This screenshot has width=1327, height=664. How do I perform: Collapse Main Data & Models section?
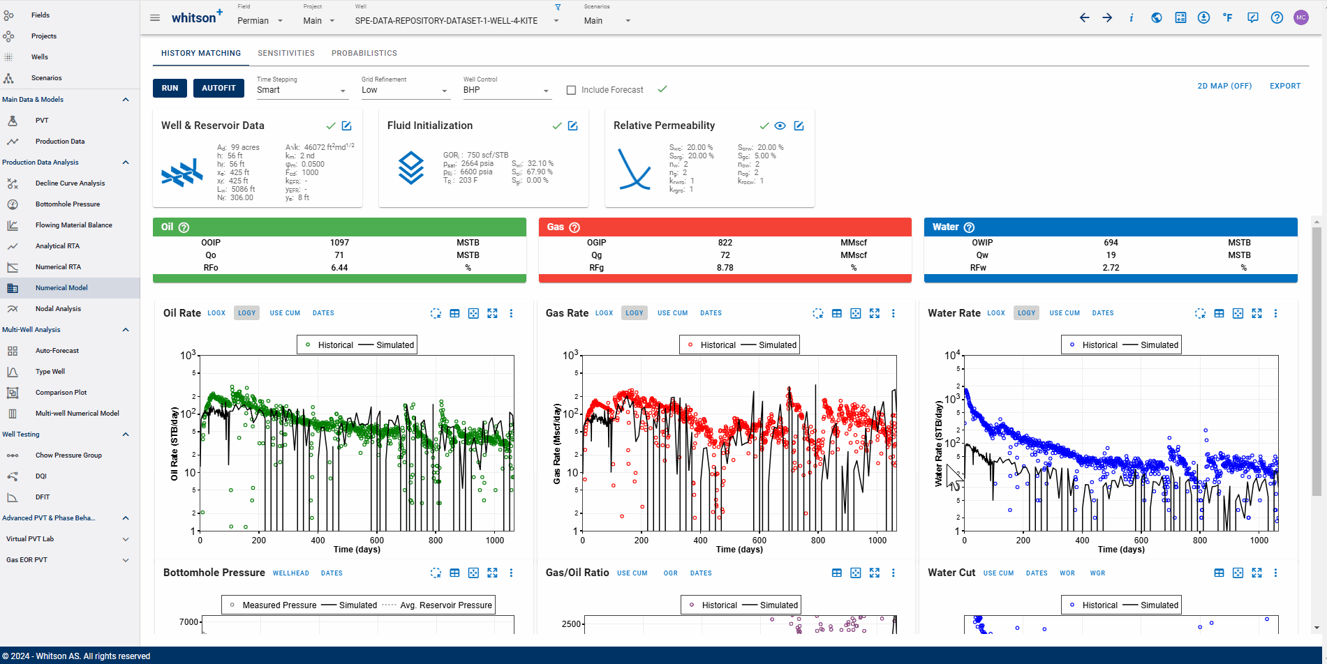coord(126,100)
